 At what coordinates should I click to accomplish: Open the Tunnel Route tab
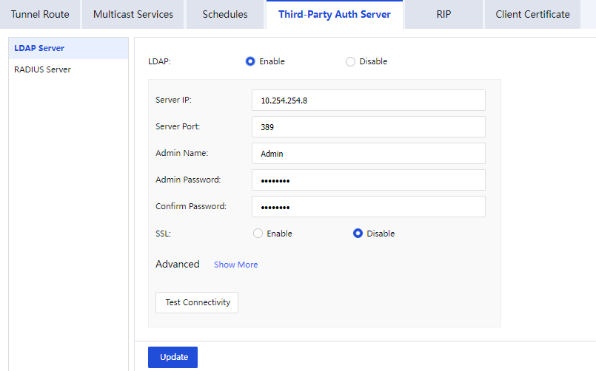(x=40, y=14)
